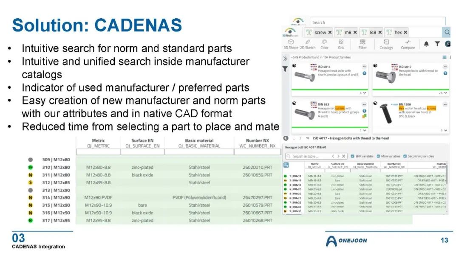The height and width of the screenshot is (258, 459).
Task: Go to previous table search match
Action: click(x=333, y=156)
